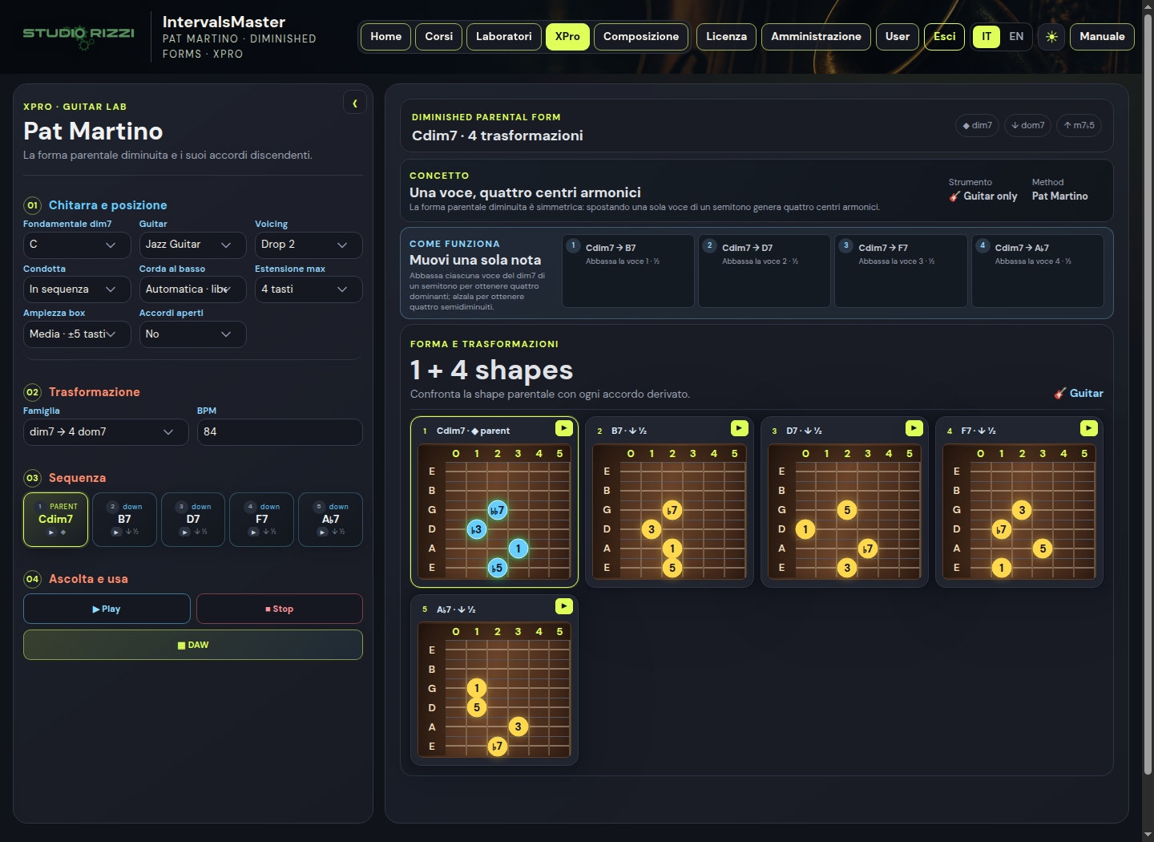Open the Estensione max dropdown
Screen dimensions: 1154x842
click(x=309, y=289)
